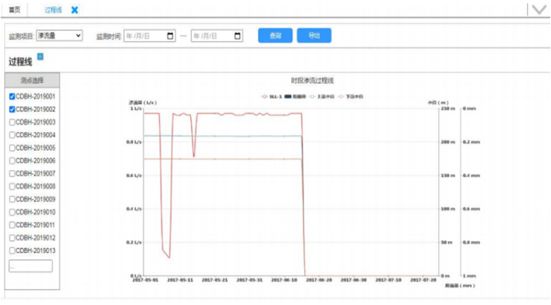The image size is (551, 305).
Task: Uncheck the CDBH-2019002 checkbox
Action: tap(12, 109)
